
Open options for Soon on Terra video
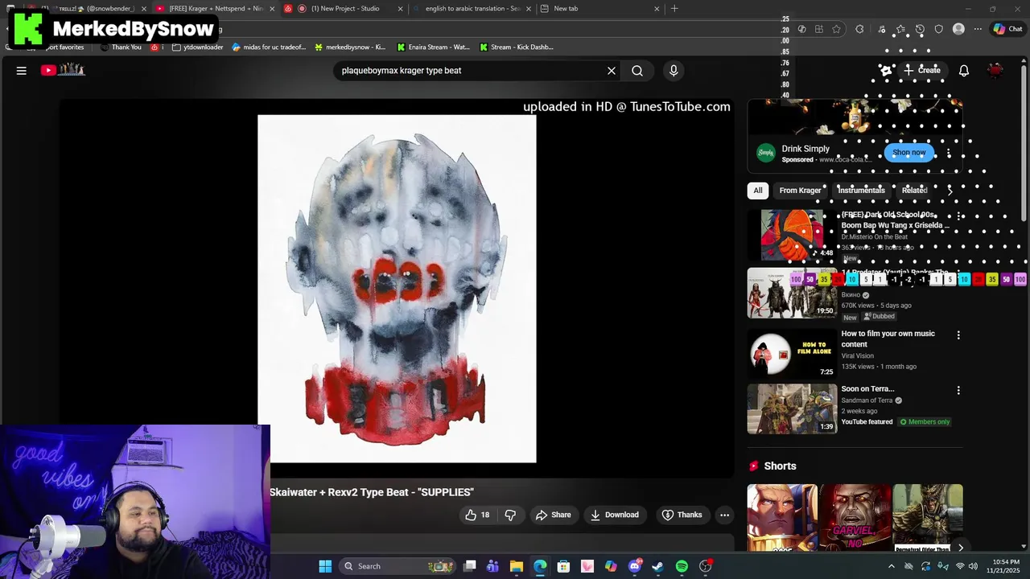tap(958, 390)
